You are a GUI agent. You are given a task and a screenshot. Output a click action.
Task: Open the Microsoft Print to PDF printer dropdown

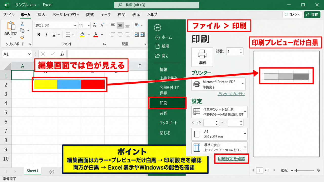[218, 84]
